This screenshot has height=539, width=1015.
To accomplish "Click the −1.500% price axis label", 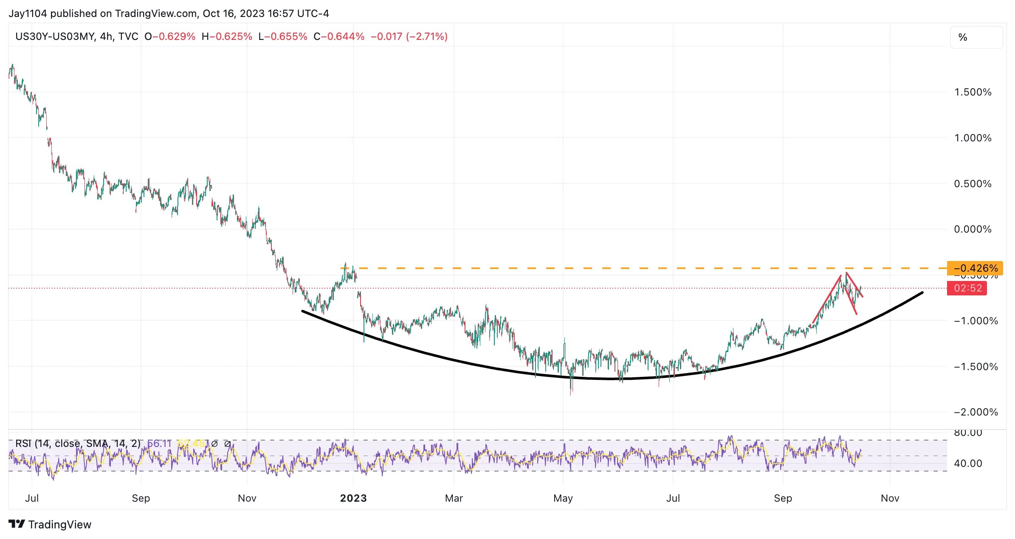I will pyautogui.click(x=976, y=367).
